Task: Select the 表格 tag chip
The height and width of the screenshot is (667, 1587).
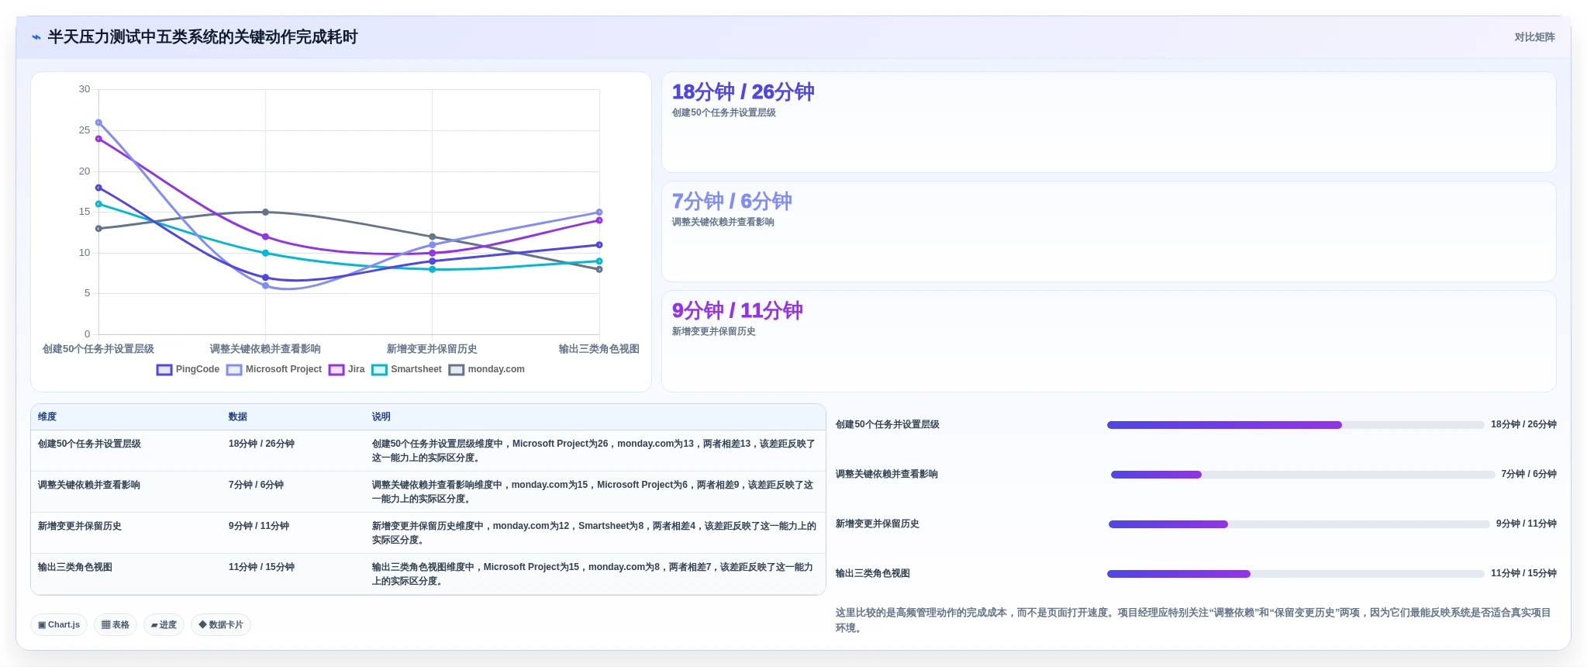Action: pyautogui.click(x=116, y=624)
